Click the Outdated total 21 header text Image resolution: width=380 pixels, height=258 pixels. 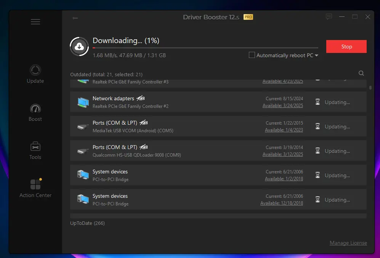(x=106, y=75)
